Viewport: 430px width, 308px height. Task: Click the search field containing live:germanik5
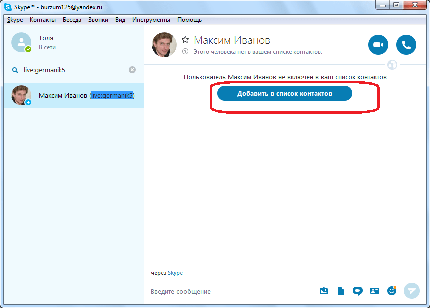coord(74,70)
